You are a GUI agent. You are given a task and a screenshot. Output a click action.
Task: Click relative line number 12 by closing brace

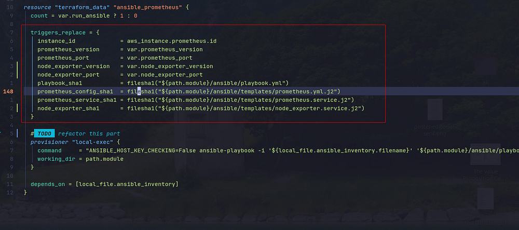tap(10, 192)
